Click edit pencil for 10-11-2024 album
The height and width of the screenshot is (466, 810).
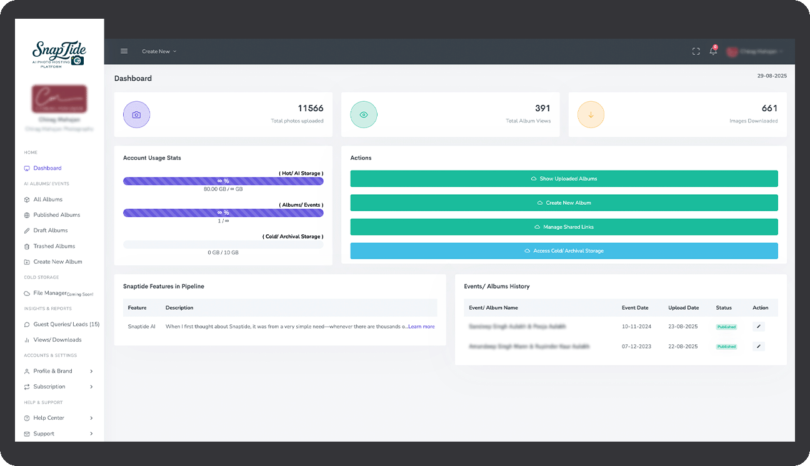[x=758, y=327]
